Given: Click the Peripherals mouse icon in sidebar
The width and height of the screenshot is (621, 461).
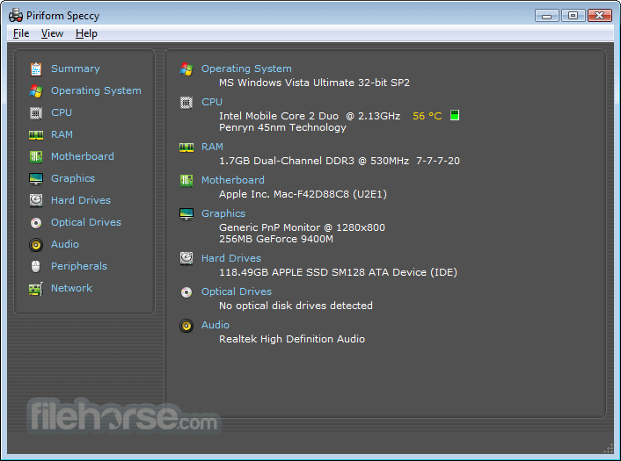Looking at the screenshot, I should (x=36, y=266).
